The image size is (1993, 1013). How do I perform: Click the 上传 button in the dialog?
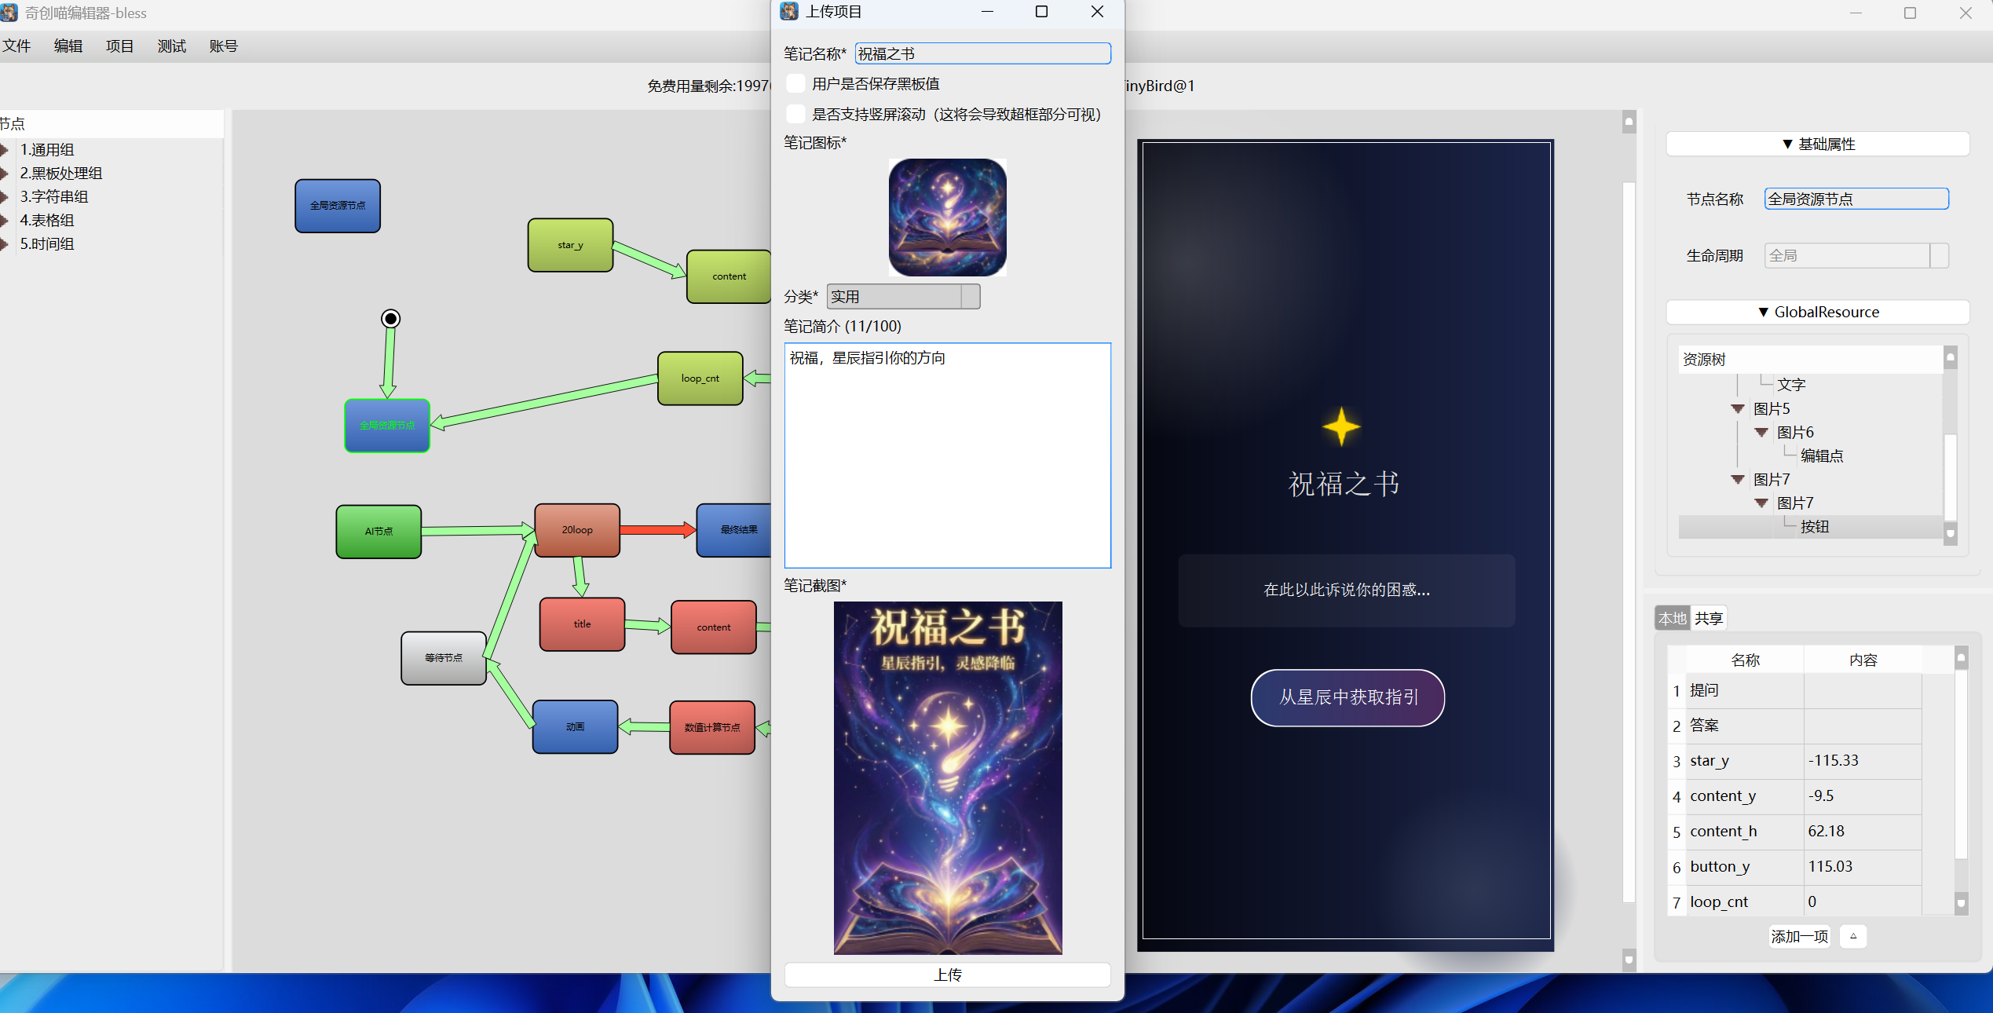pyautogui.click(x=947, y=975)
